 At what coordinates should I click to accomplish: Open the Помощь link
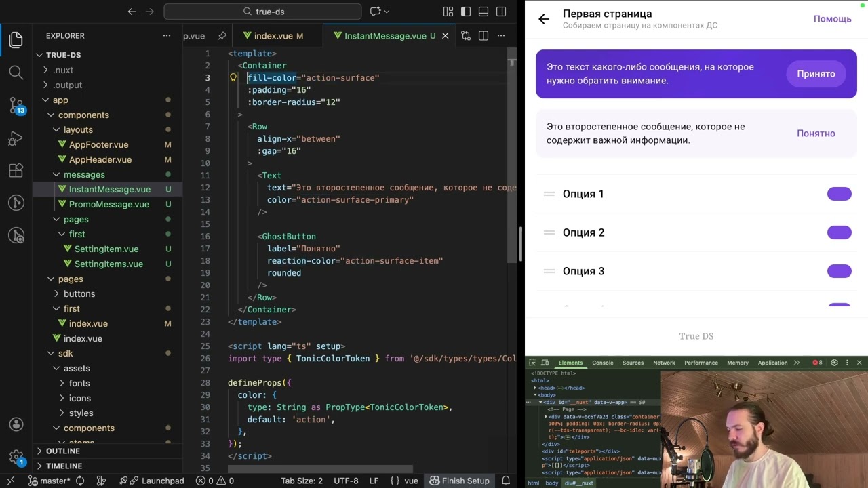click(833, 19)
